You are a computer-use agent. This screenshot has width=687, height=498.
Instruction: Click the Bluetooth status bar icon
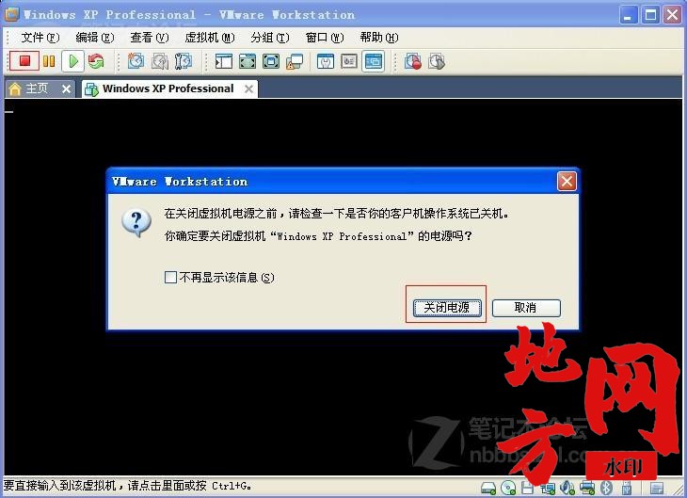pyautogui.click(x=606, y=488)
